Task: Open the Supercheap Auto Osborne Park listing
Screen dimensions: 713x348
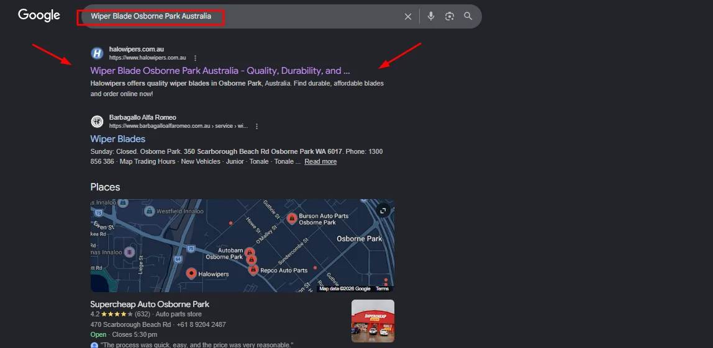Action: (x=150, y=305)
